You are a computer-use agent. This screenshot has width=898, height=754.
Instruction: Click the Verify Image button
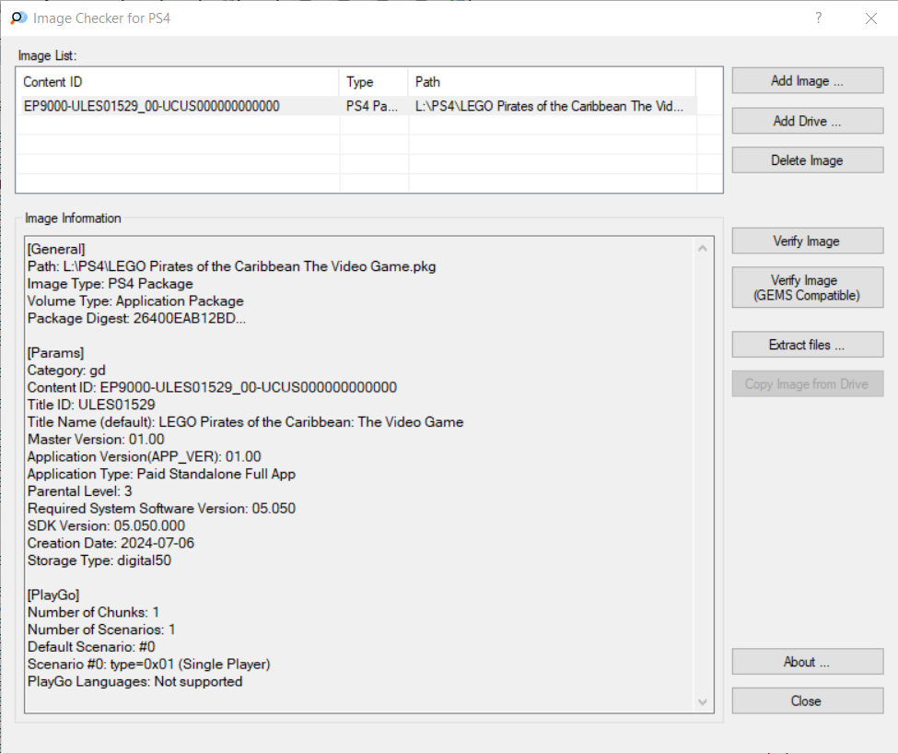coord(808,242)
